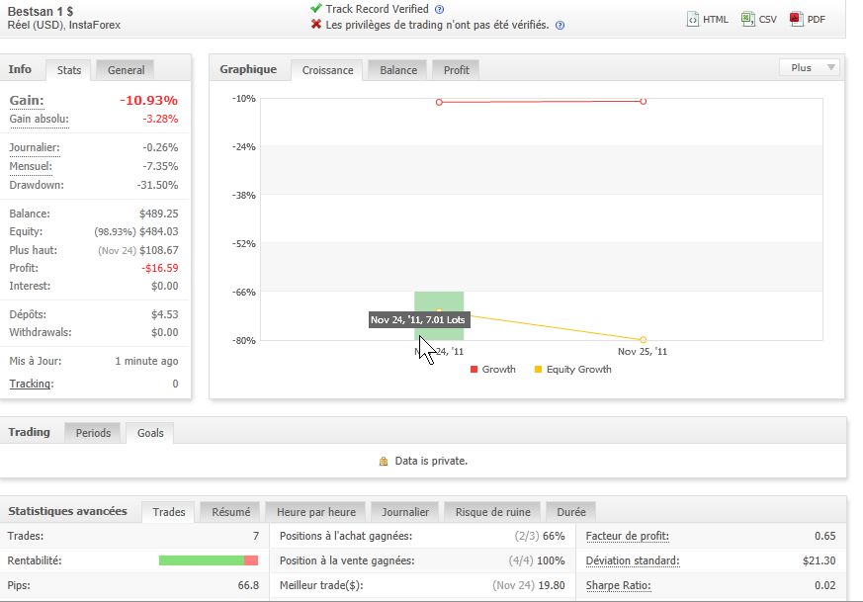Download the CSV export
863x602 pixels.
[759, 19]
